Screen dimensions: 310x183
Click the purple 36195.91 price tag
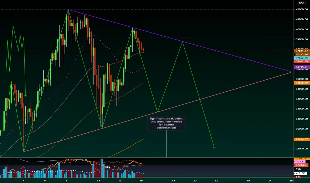click(x=302, y=67)
